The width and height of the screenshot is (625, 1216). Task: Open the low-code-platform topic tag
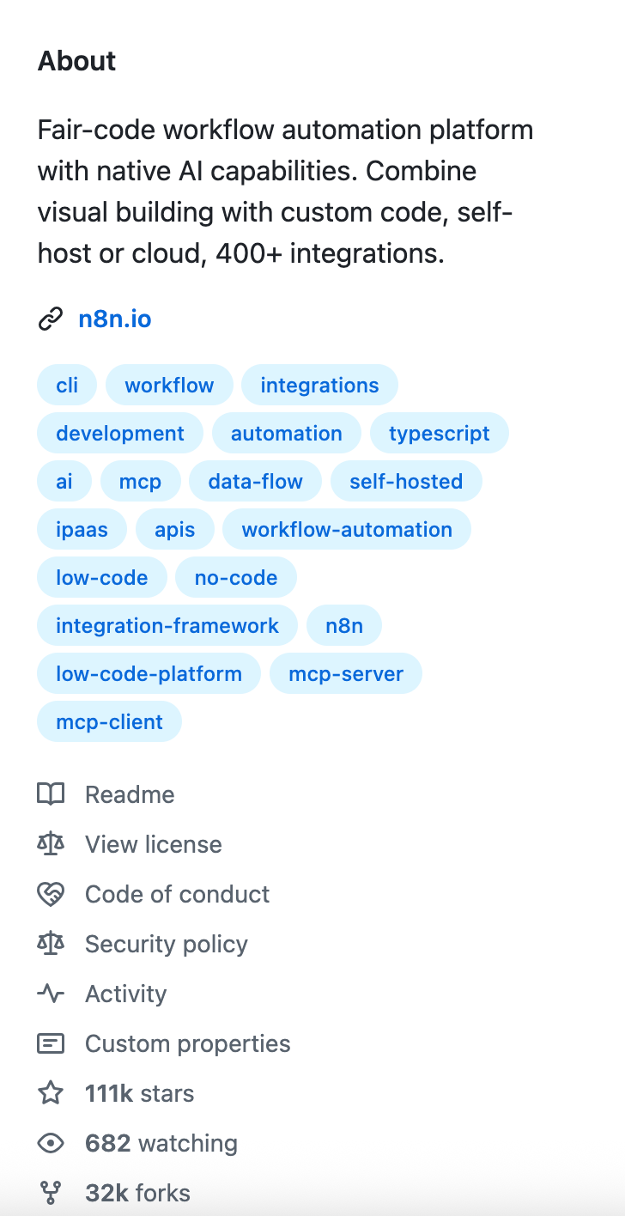coord(149,673)
